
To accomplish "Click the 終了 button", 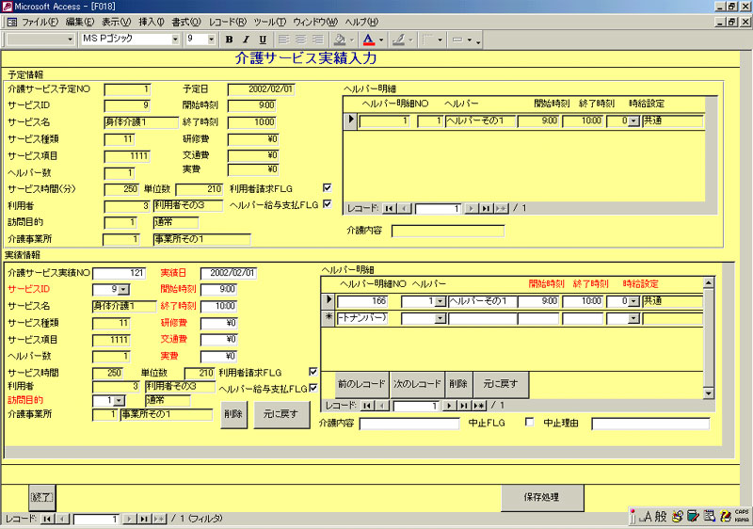I will pyautogui.click(x=41, y=497).
